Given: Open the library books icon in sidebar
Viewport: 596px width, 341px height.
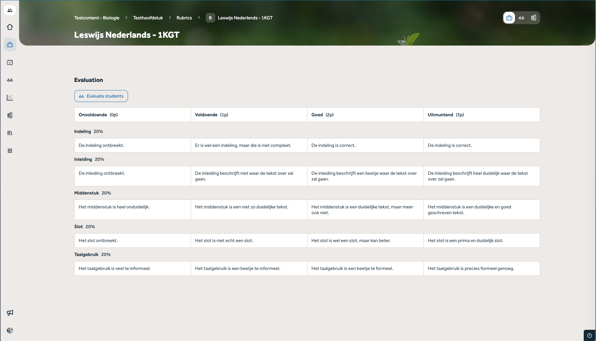Looking at the screenshot, I should [x=10, y=133].
